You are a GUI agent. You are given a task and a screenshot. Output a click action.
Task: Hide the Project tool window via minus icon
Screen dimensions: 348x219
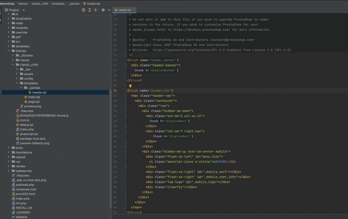click(109, 10)
